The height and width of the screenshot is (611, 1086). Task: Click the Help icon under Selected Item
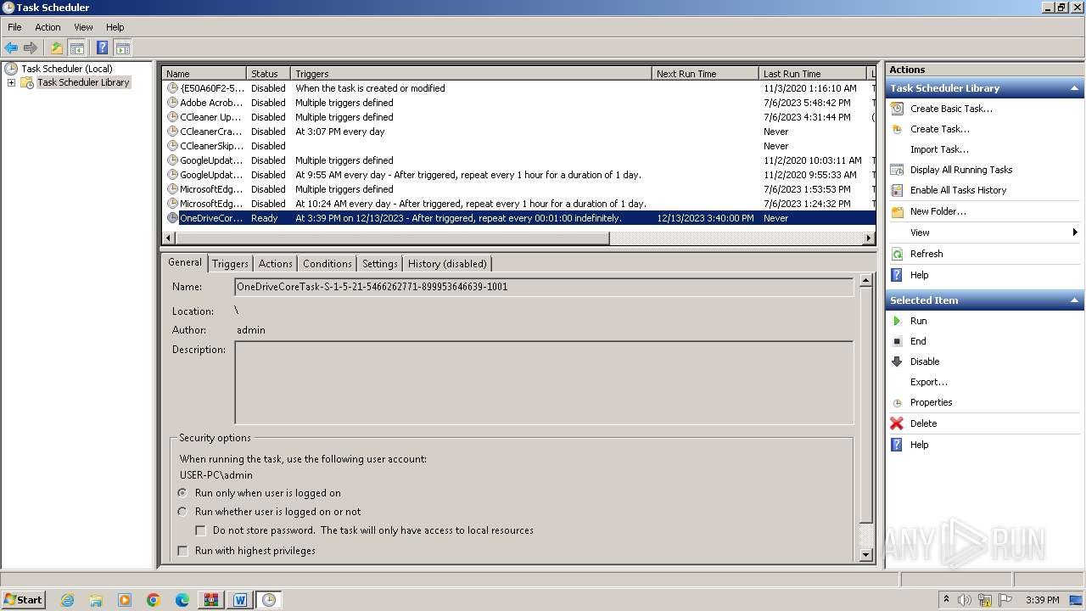tap(897, 445)
